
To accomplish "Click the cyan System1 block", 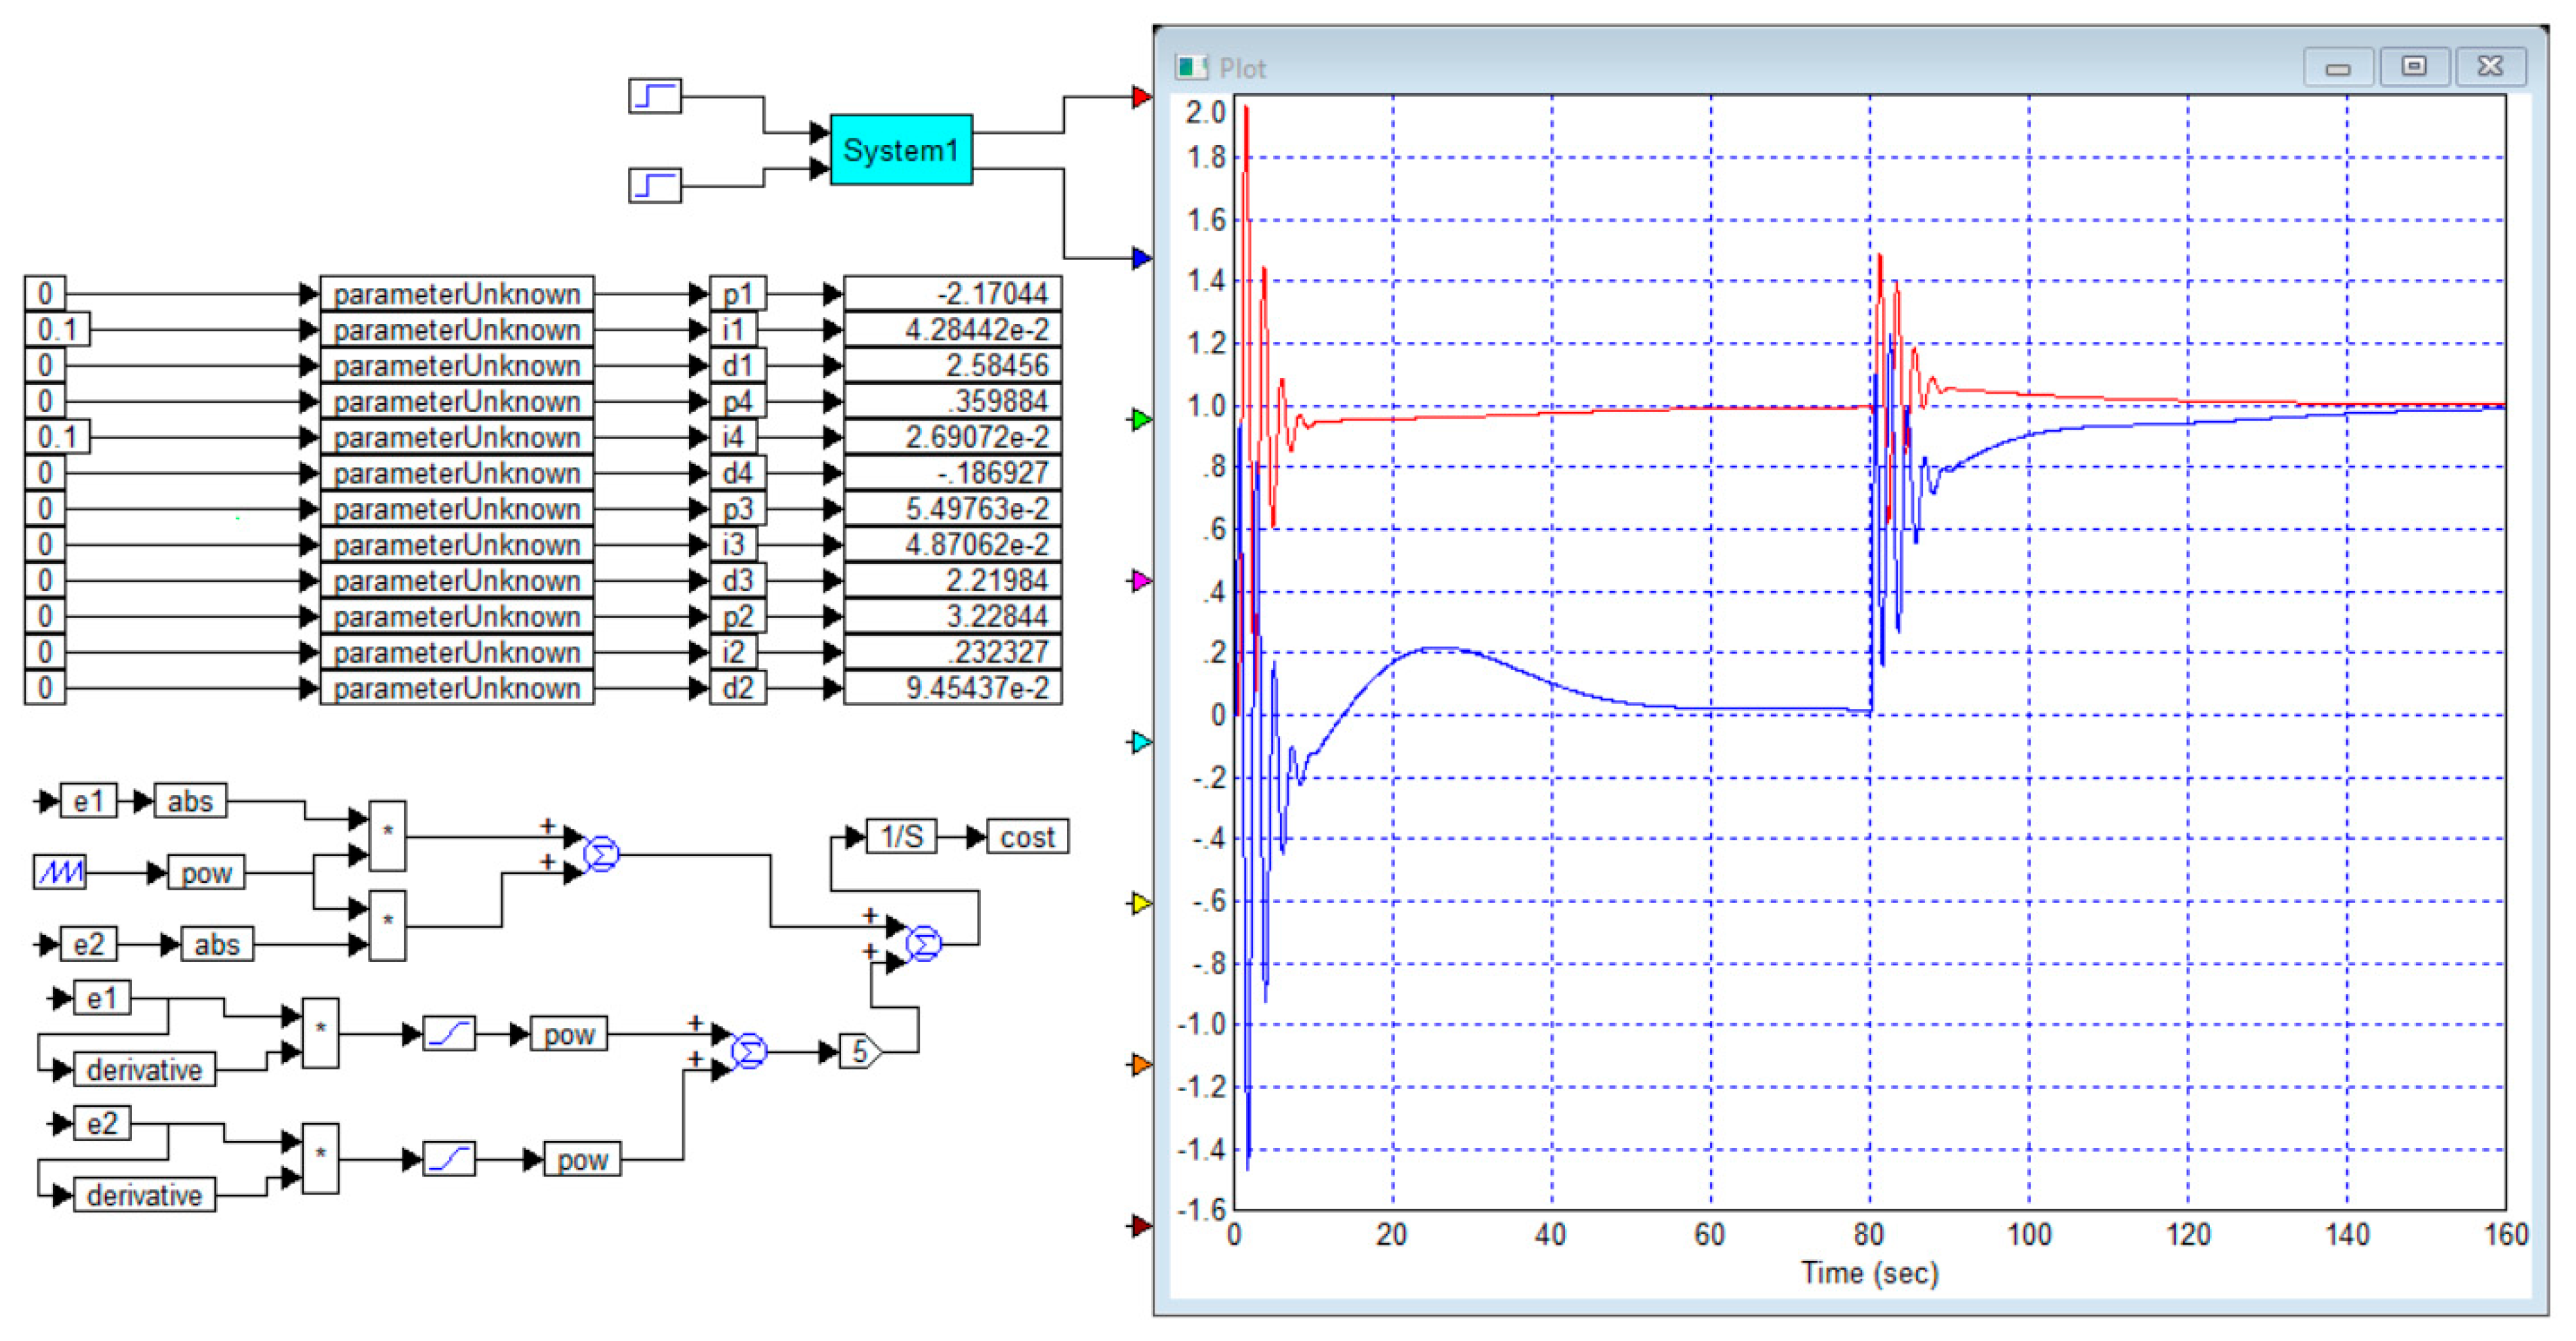I will coord(900,150).
